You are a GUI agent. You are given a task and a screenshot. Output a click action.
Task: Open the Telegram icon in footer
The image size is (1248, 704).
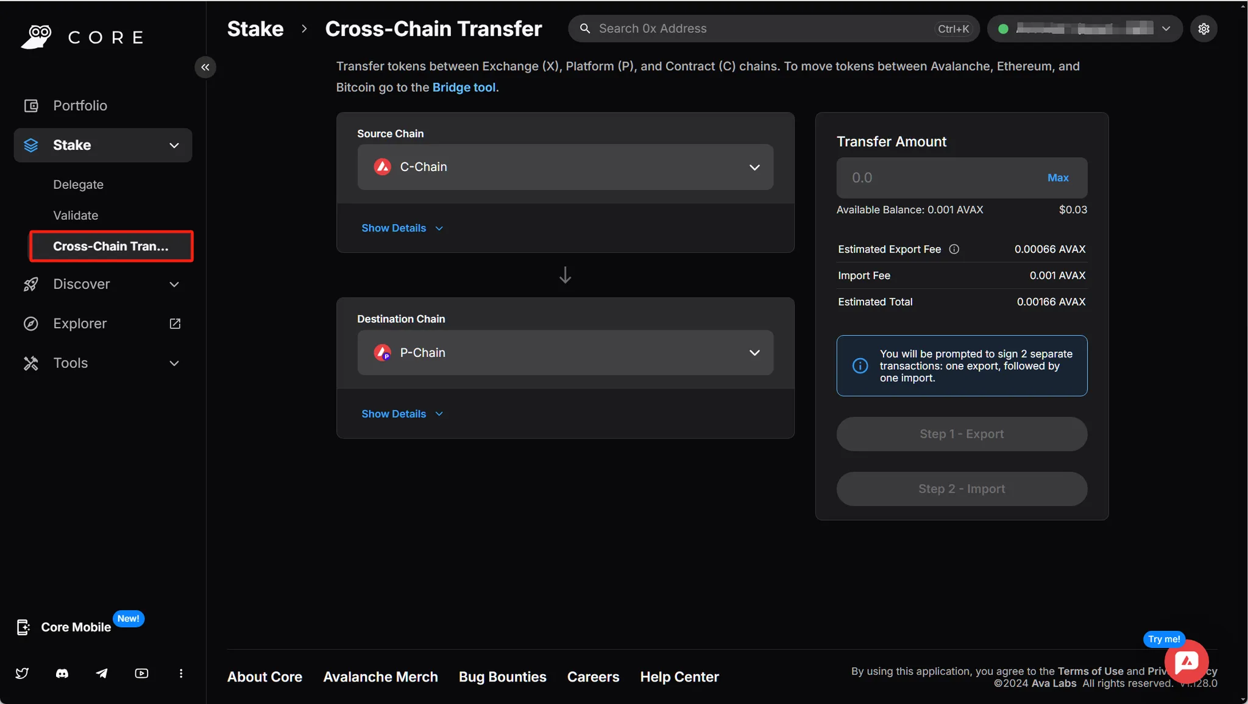pos(102,674)
